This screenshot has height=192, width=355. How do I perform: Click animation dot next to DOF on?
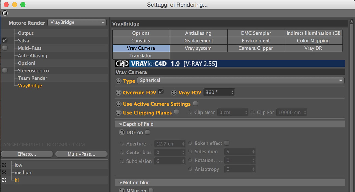point(122,132)
